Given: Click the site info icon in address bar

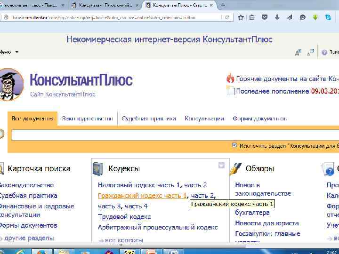Looking at the screenshot, I should point(6,17).
